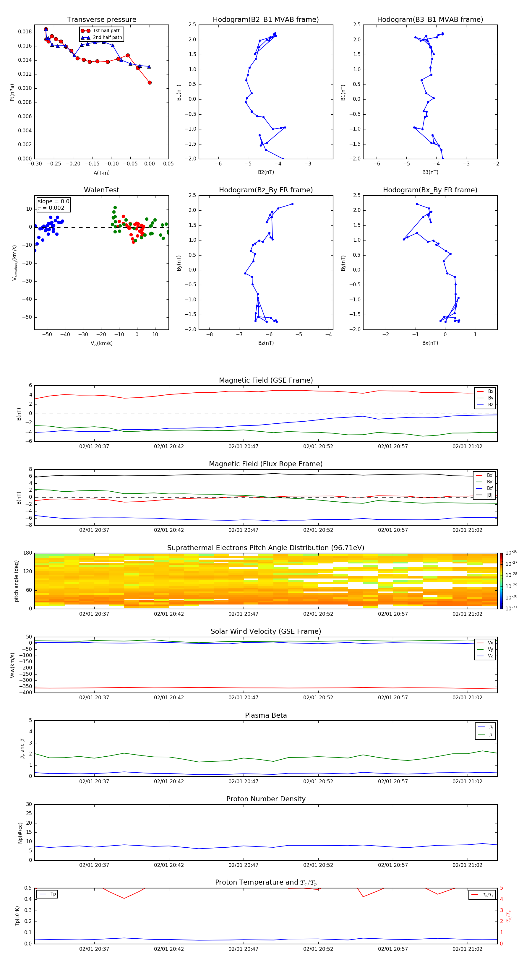Click the 'WalenTest' plot title
532x975 pixels.
coord(101,190)
